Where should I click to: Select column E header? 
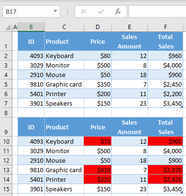[x=129, y=27]
